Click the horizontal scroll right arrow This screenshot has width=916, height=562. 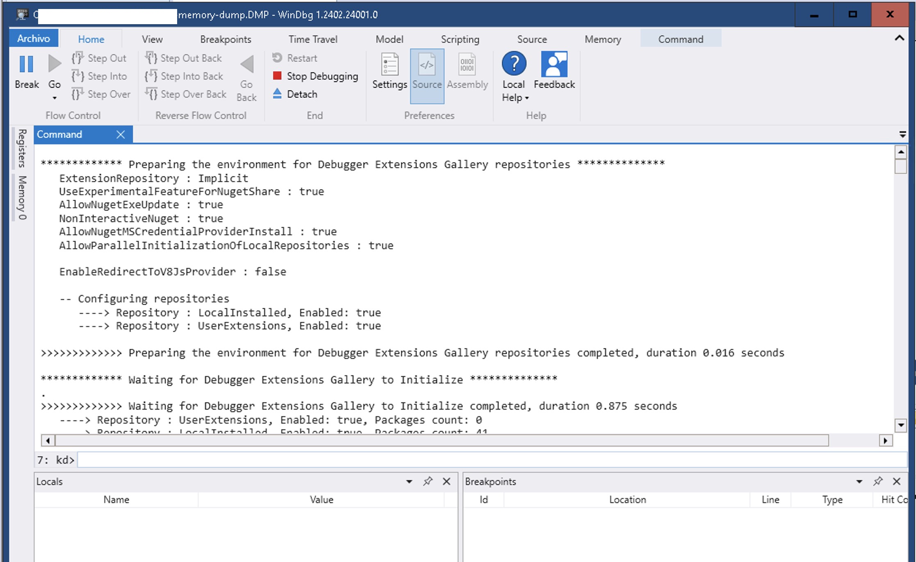886,441
